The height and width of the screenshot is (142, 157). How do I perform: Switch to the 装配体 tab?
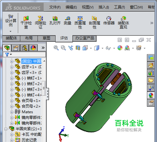click(x=11, y=38)
